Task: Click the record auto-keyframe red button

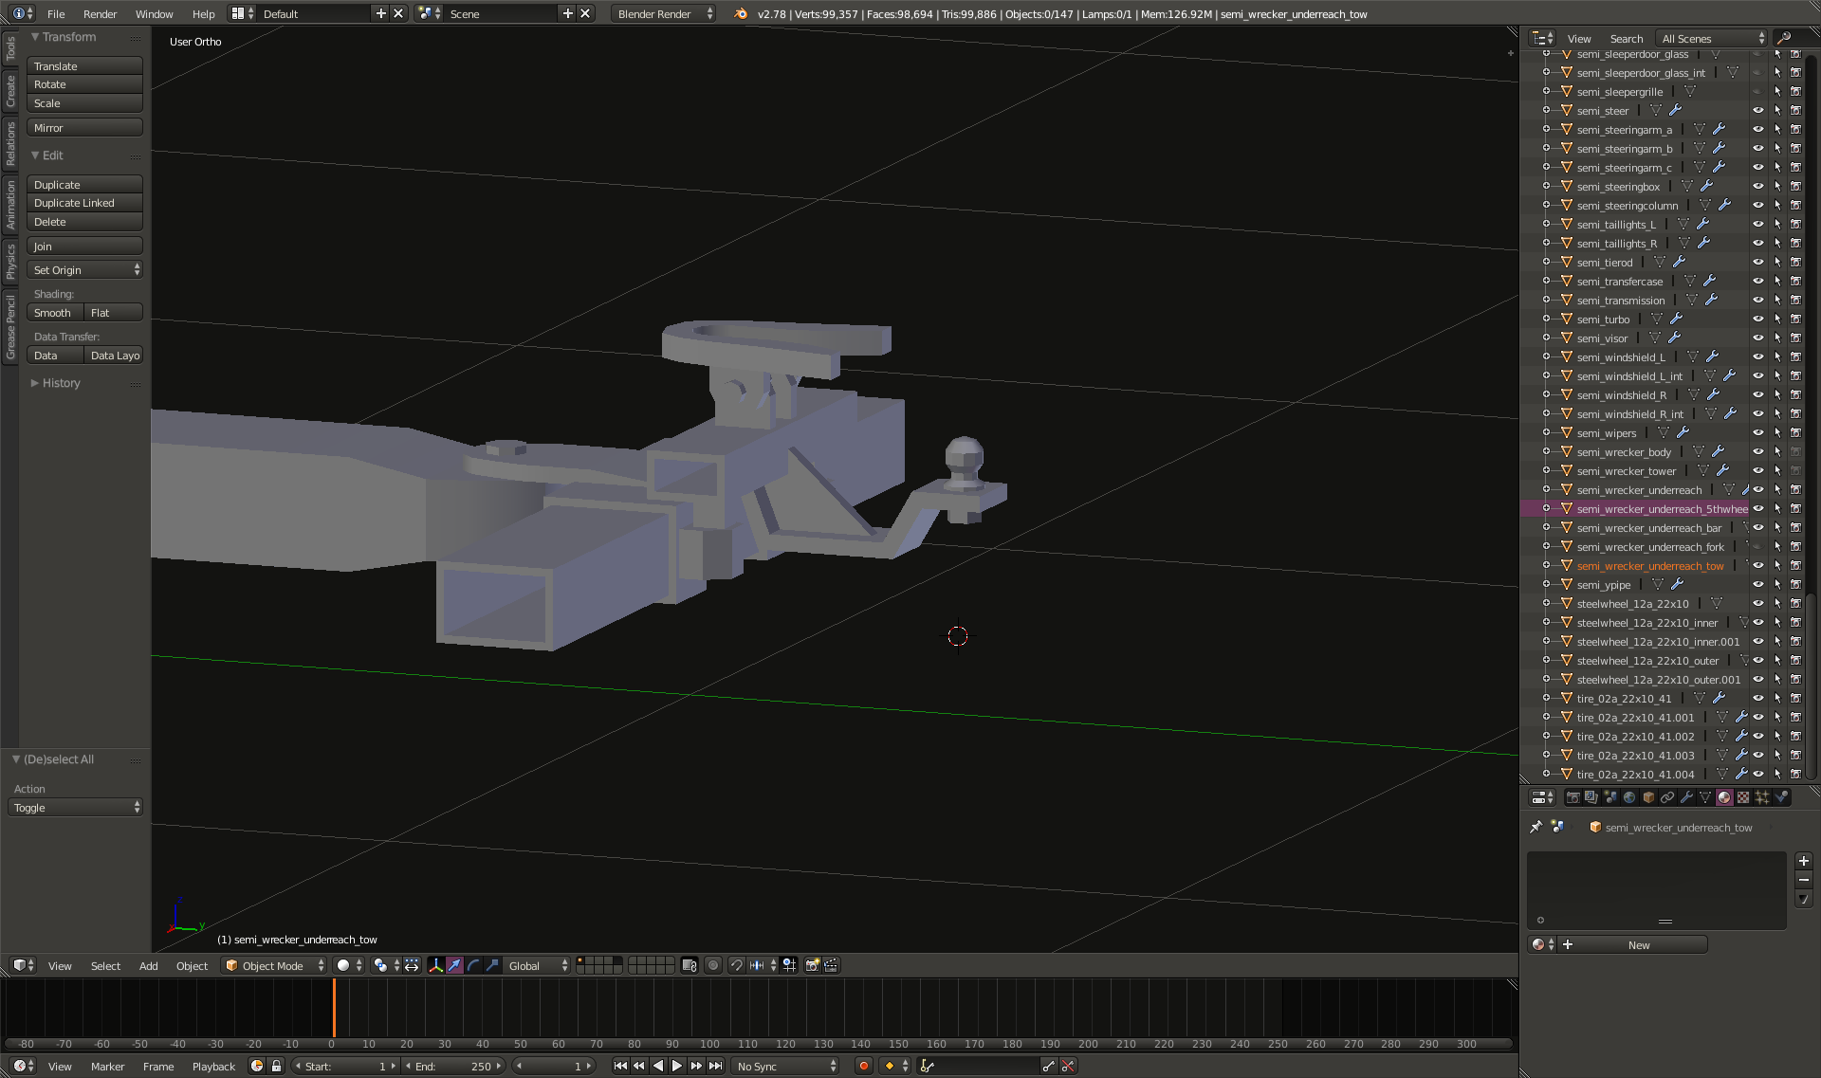Action: 864,1066
